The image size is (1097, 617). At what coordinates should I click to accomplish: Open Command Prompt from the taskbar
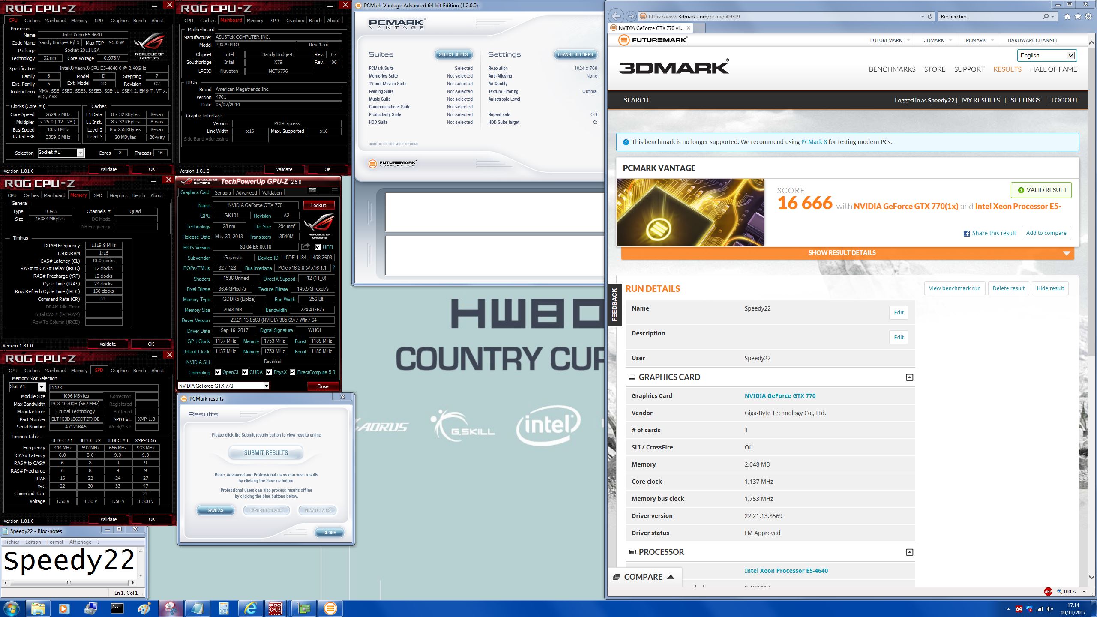(x=117, y=608)
